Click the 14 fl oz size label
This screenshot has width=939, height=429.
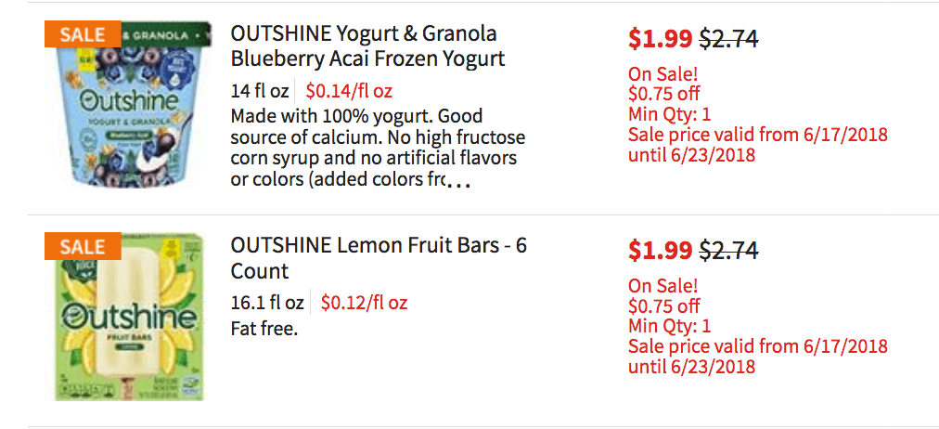[x=259, y=92]
